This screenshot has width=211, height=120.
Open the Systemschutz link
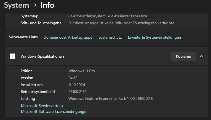(110, 37)
